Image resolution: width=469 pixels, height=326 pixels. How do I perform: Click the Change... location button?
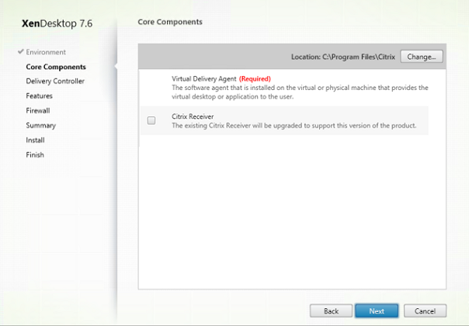pos(422,57)
